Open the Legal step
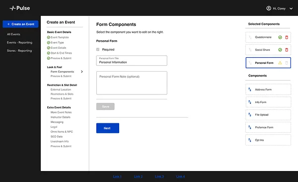Image resolution: width=298 pixels, height=182 pixels. coord(54,127)
